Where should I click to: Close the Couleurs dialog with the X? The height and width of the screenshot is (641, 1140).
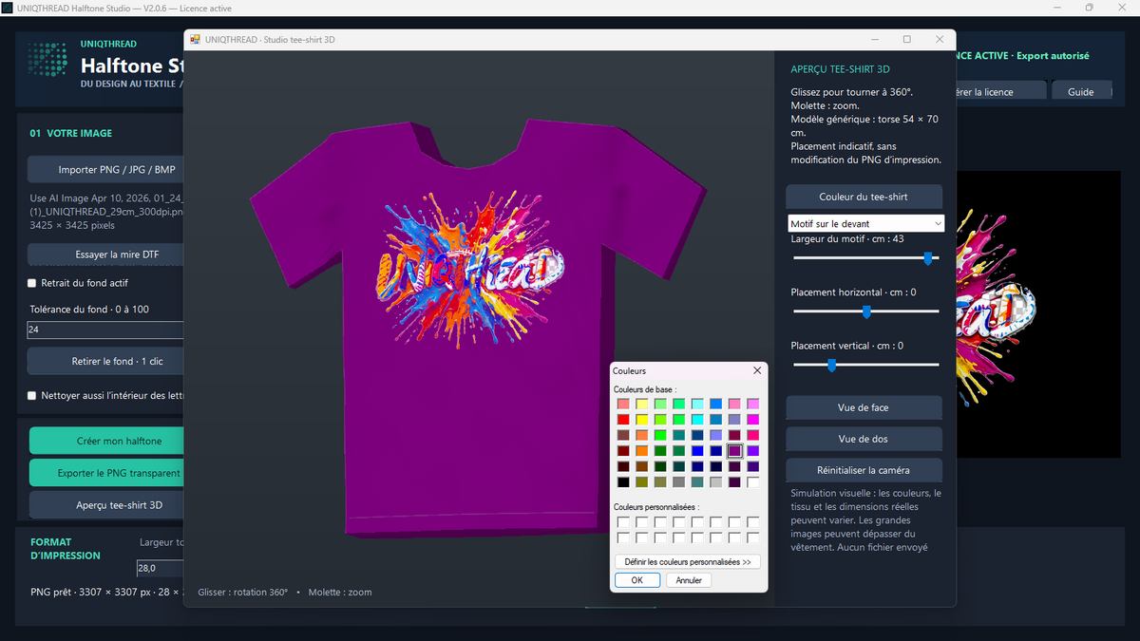click(757, 370)
